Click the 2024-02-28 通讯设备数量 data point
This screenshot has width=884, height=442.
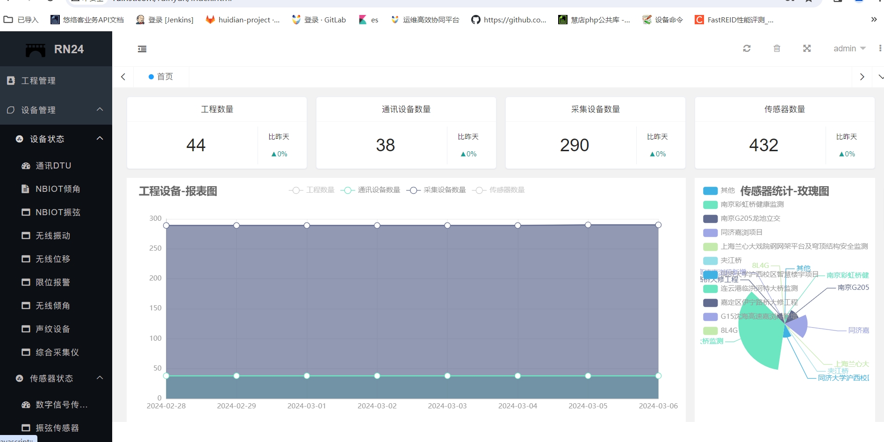[166, 376]
